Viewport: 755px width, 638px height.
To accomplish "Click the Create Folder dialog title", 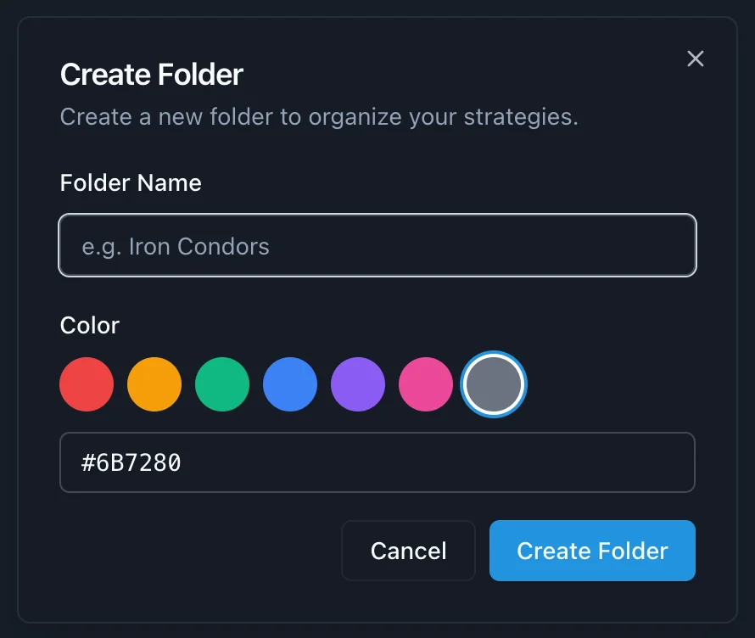I will click(x=152, y=75).
